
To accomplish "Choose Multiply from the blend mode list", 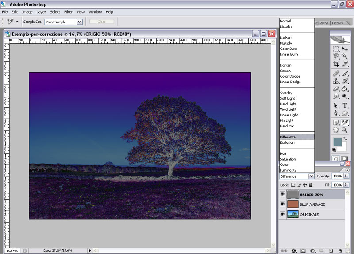I will [x=286, y=43].
